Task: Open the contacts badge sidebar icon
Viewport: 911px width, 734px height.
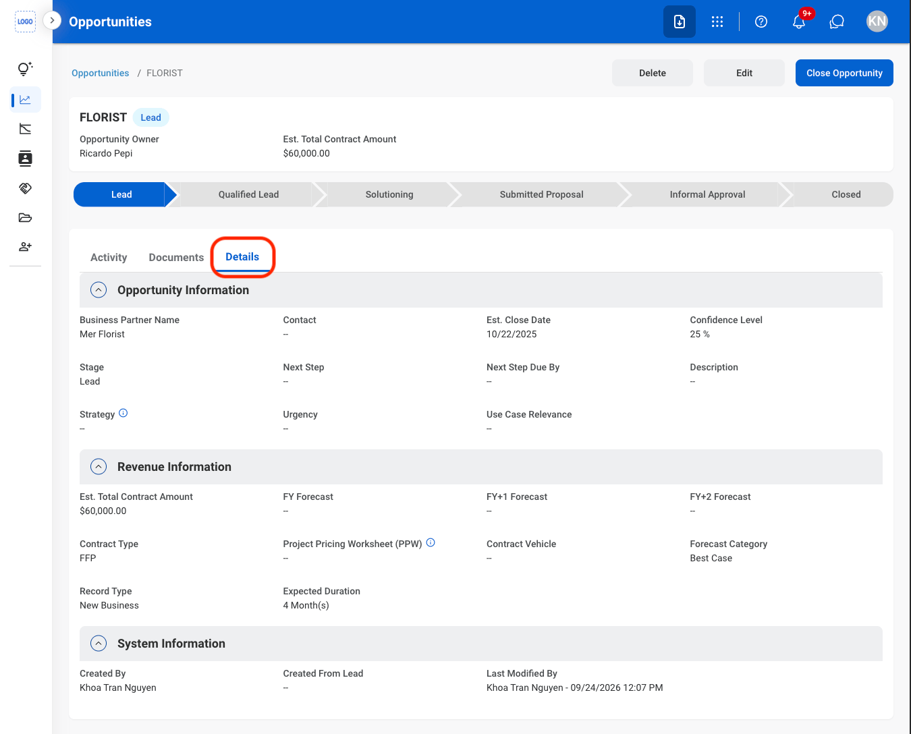Action: (x=25, y=159)
